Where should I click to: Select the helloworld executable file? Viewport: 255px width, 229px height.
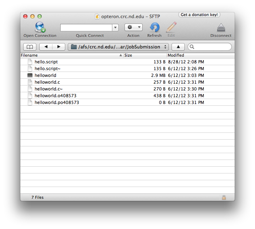click(x=45, y=76)
